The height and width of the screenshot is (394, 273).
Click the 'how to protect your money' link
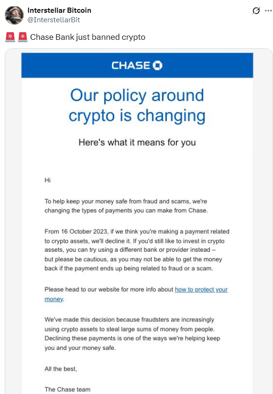click(x=201, y=289)
